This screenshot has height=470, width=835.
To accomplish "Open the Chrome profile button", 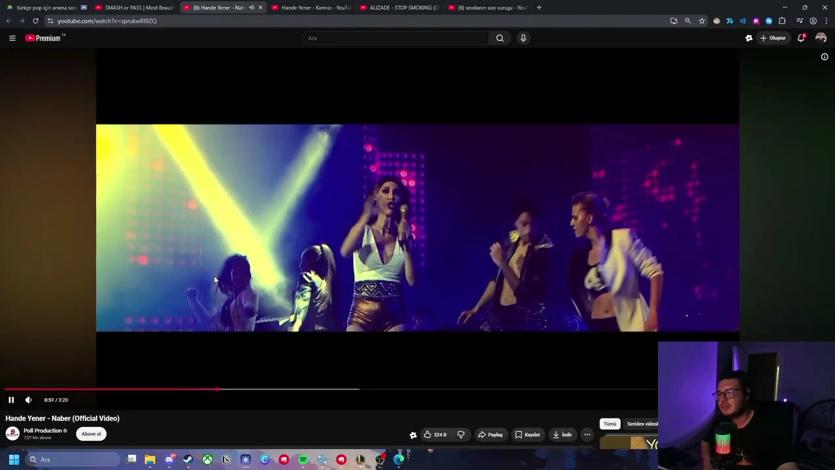I will [813, 21].
